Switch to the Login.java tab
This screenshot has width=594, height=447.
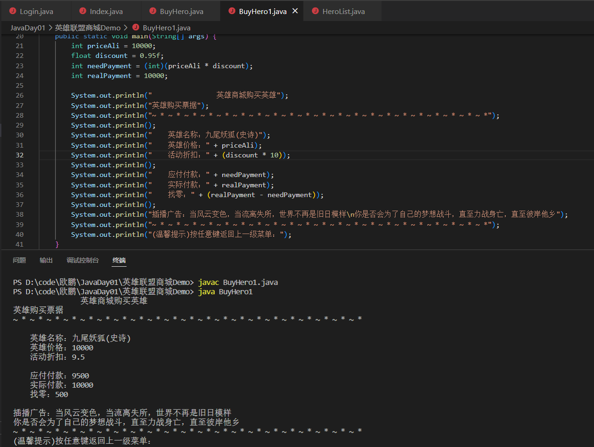37,10
